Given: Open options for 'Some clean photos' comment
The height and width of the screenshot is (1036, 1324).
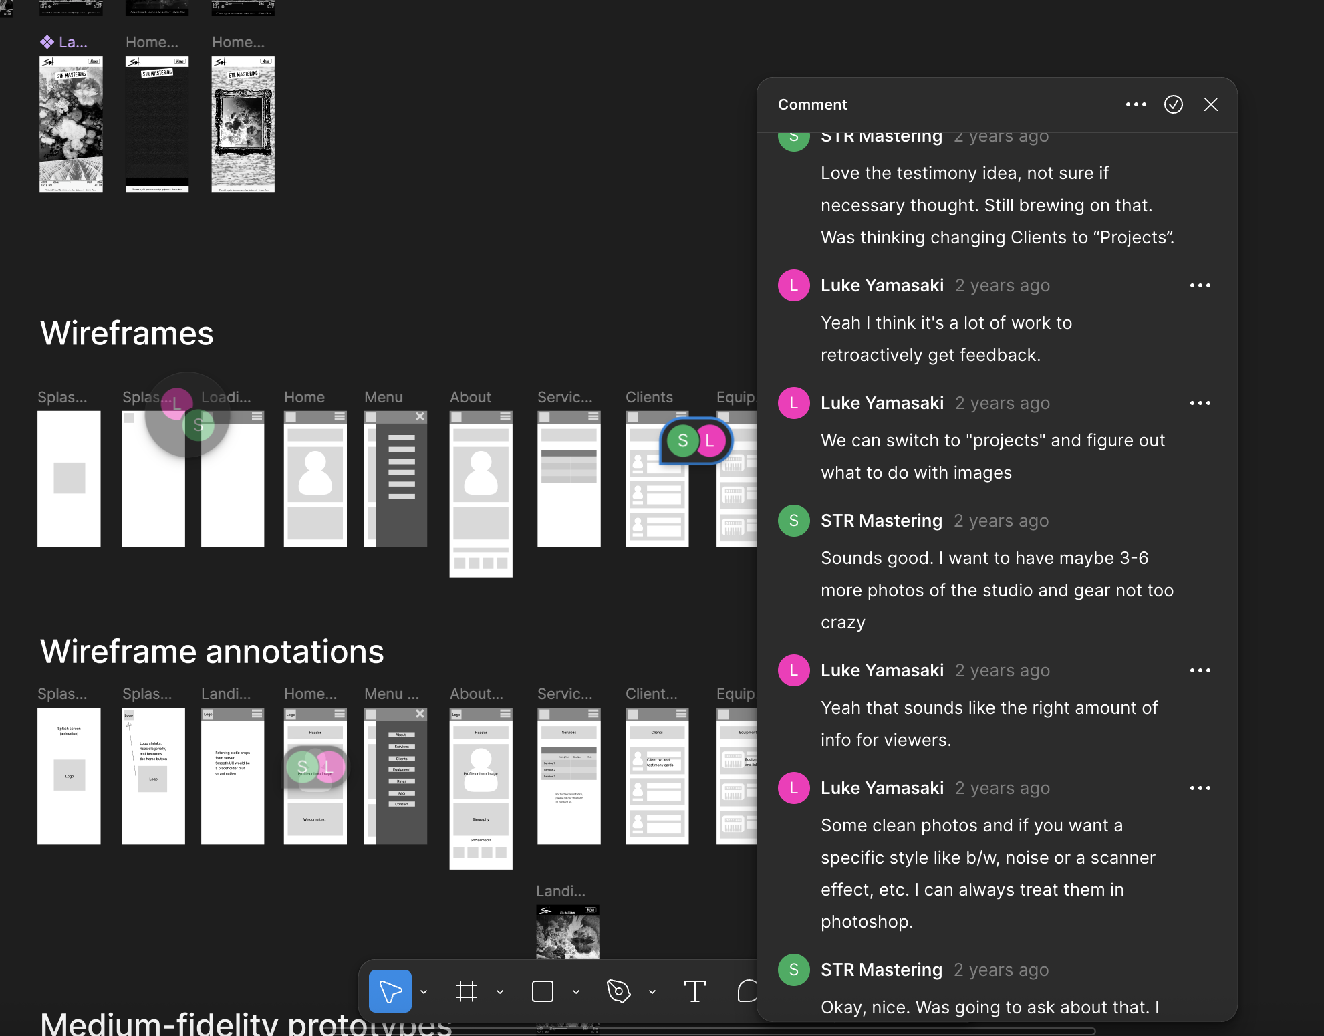Looking at the screenshot, I should tap(1200, 788).
